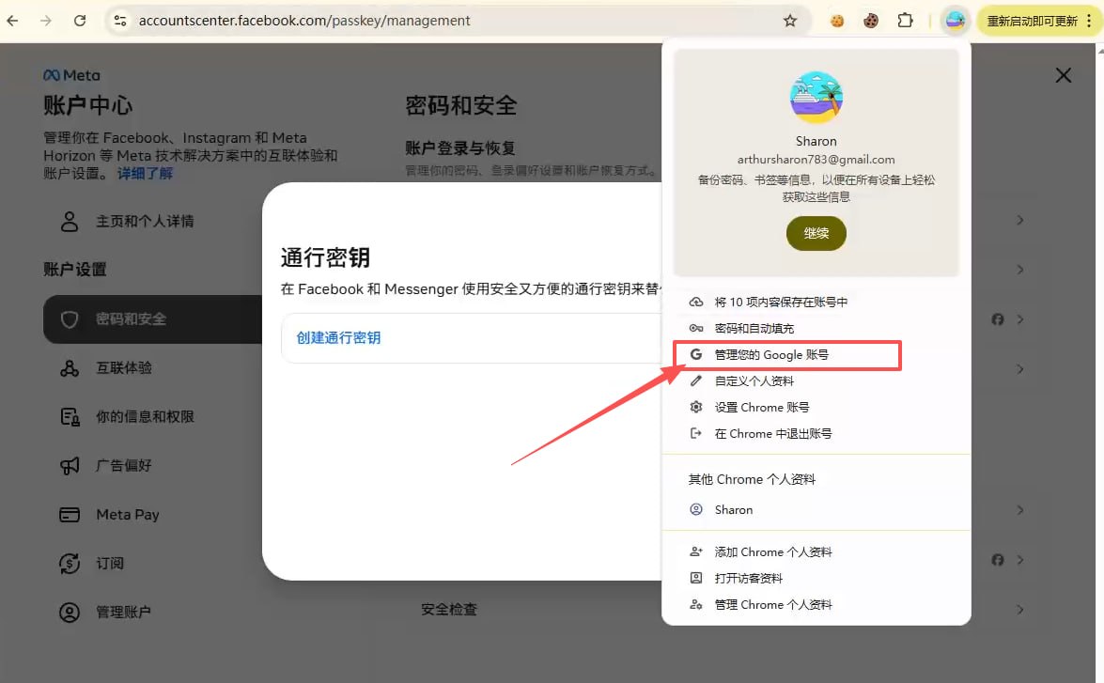Image resolution: width=1104 pixels, height=683 pixels.
Task: Click the site information icon in address bar
Action: 119,21
